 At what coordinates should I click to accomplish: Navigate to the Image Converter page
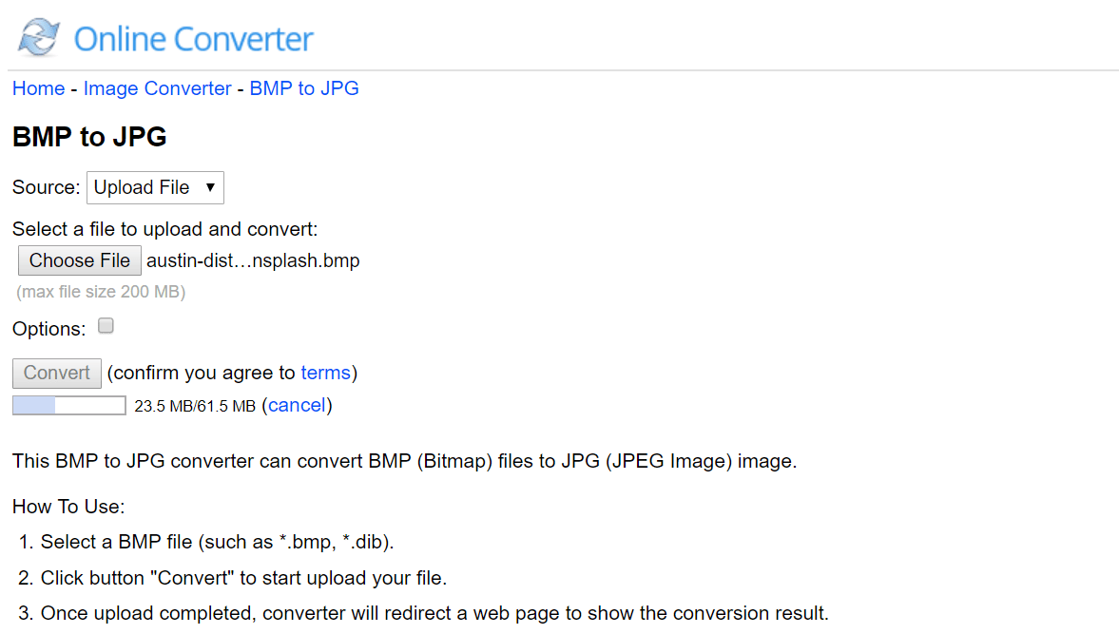157,87
